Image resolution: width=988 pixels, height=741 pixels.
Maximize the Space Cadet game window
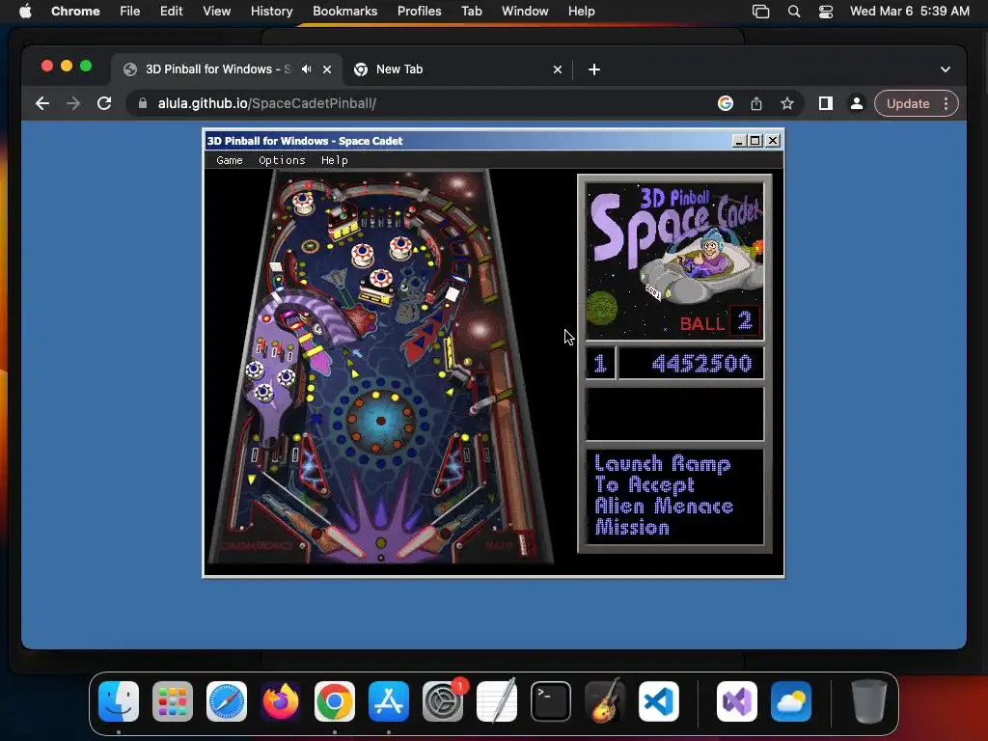755,141
